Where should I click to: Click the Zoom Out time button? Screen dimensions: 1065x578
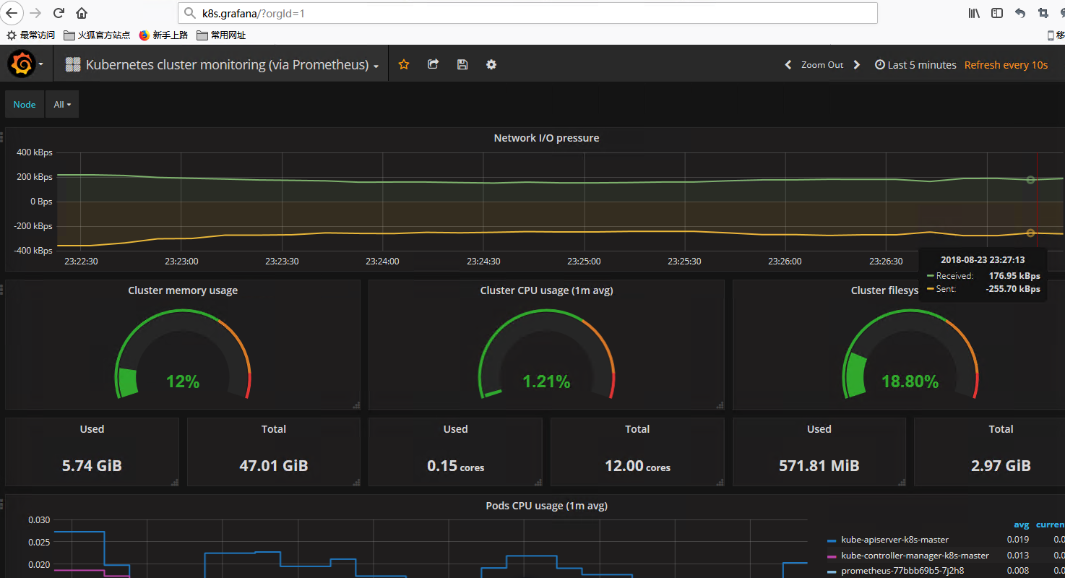tap(822, 65)
